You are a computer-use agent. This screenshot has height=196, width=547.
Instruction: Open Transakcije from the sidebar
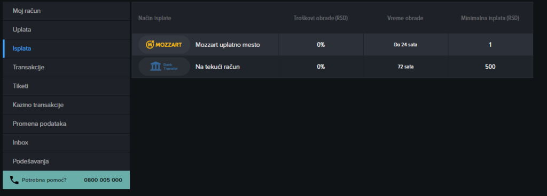coord(66,67)
